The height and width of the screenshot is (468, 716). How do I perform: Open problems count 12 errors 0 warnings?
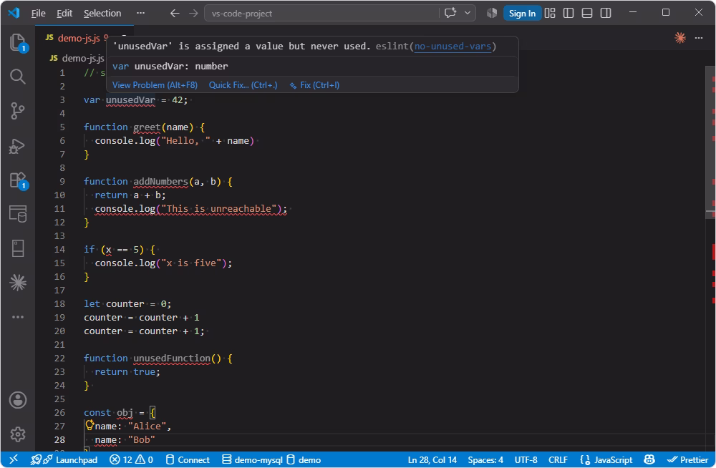point(132,460)
